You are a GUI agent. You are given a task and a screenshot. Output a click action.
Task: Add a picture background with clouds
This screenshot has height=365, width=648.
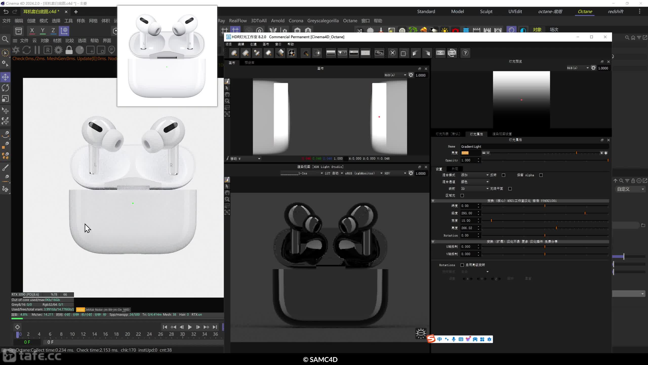pyautogui.click(x=342, y=53)
